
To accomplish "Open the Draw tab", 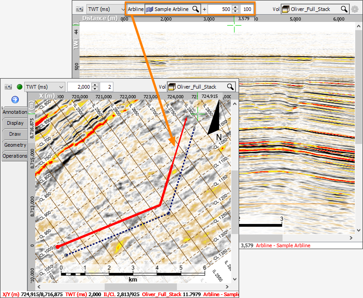I will pyautogui.click(x=15, y=134).
